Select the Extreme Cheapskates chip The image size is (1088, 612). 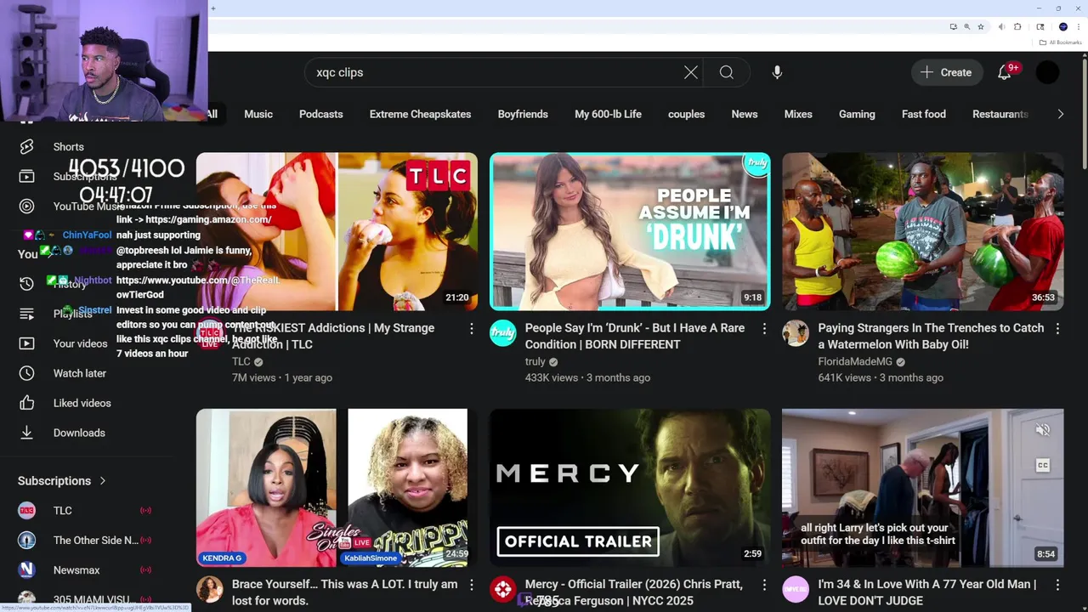tap(420, 114)
